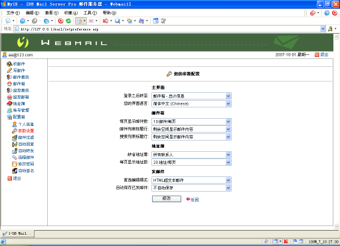
Task: Click the browser stop button in toolbar
Action: click(x=60, y=21)
